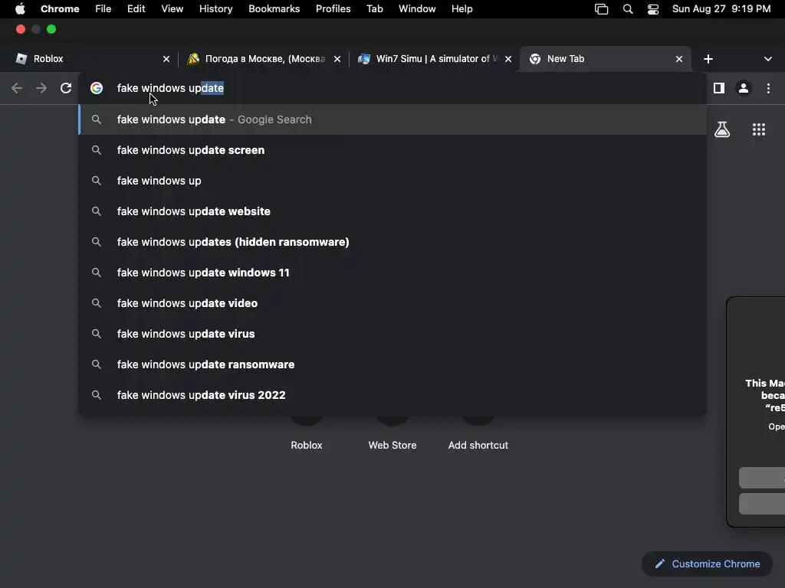Choose 'fake windows update ransomware' suggestion
Viewport: 785px width, 588px height.
[x=392, y=364]
